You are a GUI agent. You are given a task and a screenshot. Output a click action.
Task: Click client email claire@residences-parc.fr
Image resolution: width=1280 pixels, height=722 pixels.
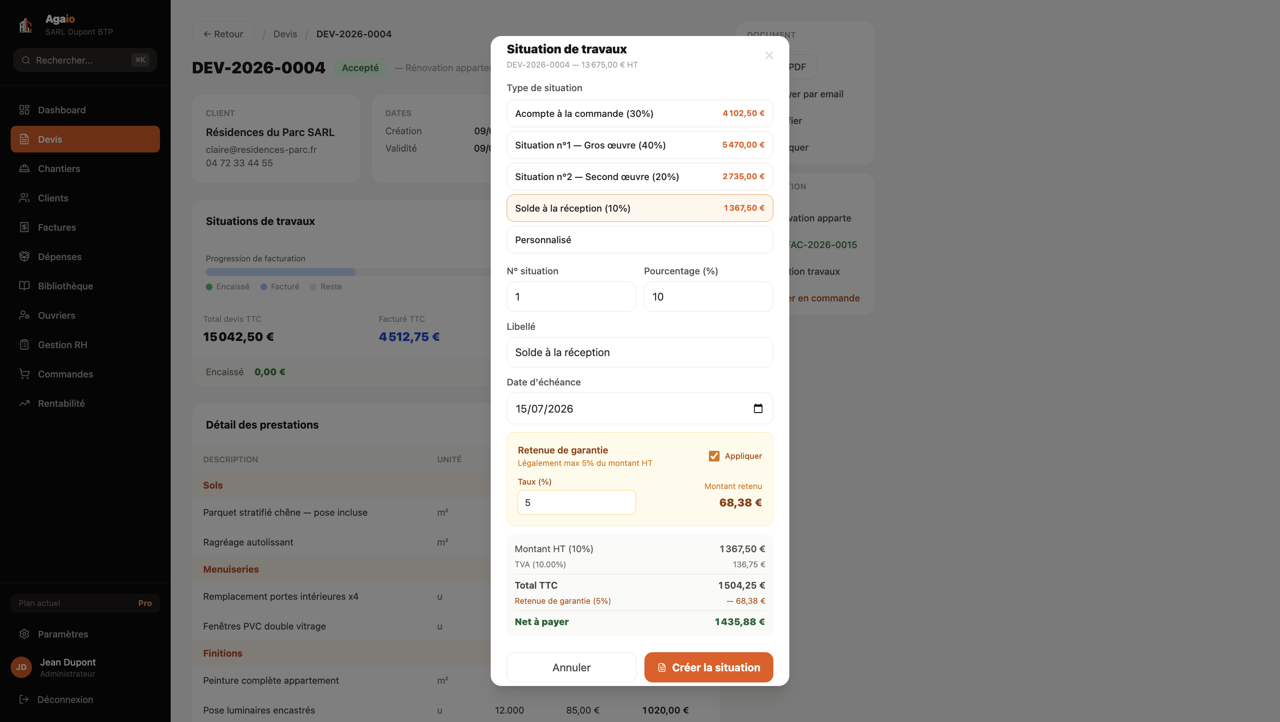coord(261,149)
